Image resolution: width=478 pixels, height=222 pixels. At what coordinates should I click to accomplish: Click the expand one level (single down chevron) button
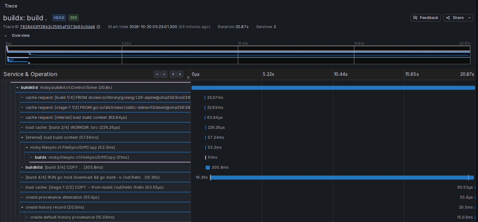[x=157, y=74]
